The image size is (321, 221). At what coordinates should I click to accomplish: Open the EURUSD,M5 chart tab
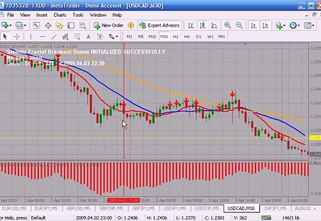pyautogui.click(x=14, y=208)
